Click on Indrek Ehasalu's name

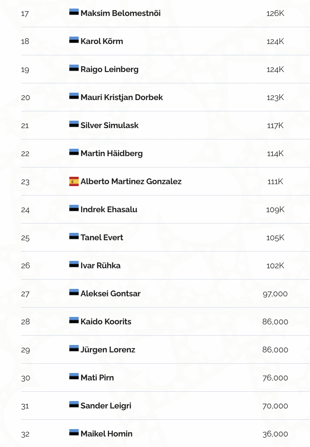tap(109, 209)
